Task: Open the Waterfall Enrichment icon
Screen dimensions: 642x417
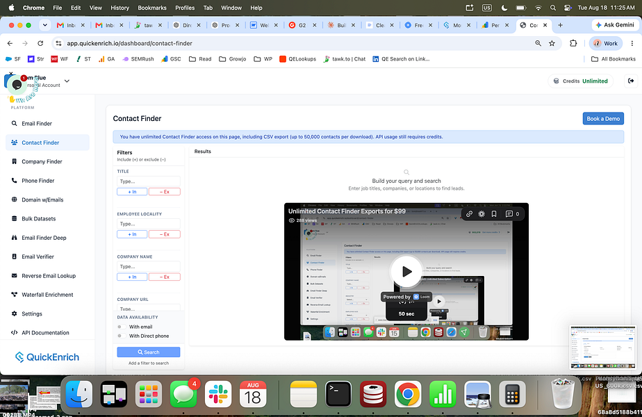Action: pos(15,295)
